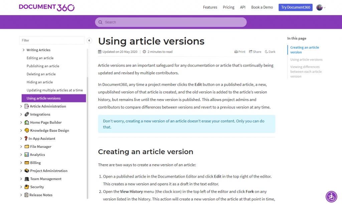Viewport: 342px width, 205px height.
Task: Click the Release Notes icon
Action: (27, 195)
